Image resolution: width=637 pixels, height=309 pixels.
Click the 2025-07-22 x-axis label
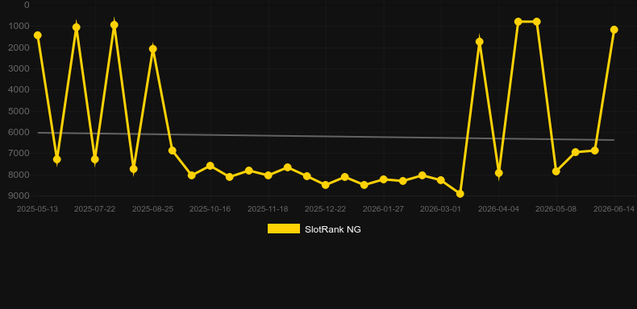coord(94,209)
